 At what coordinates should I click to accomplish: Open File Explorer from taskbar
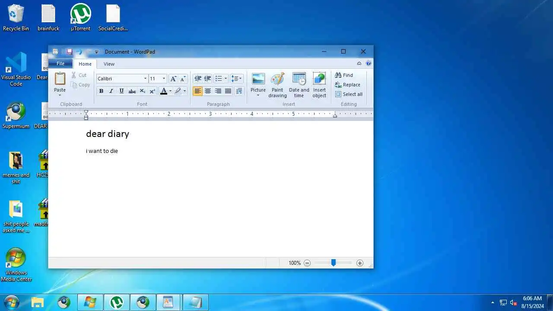pos(38,302)
